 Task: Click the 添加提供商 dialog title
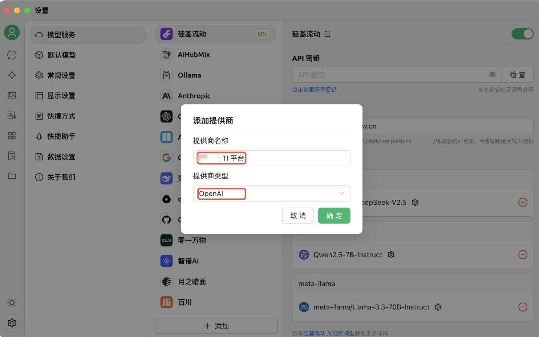213,121
